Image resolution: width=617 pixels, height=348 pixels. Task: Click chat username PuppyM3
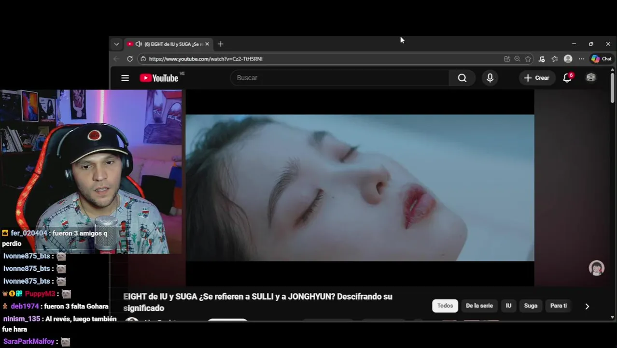pyautogui.click(x=40, y=294)
